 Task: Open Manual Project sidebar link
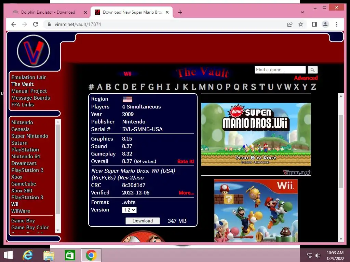(x=29, y=91)
